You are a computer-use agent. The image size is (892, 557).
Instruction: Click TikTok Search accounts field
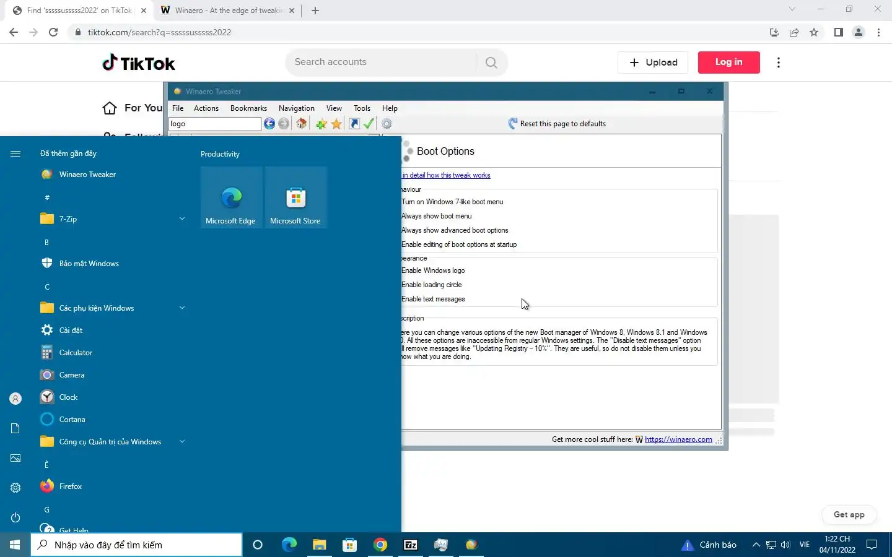tap(380, 63)
